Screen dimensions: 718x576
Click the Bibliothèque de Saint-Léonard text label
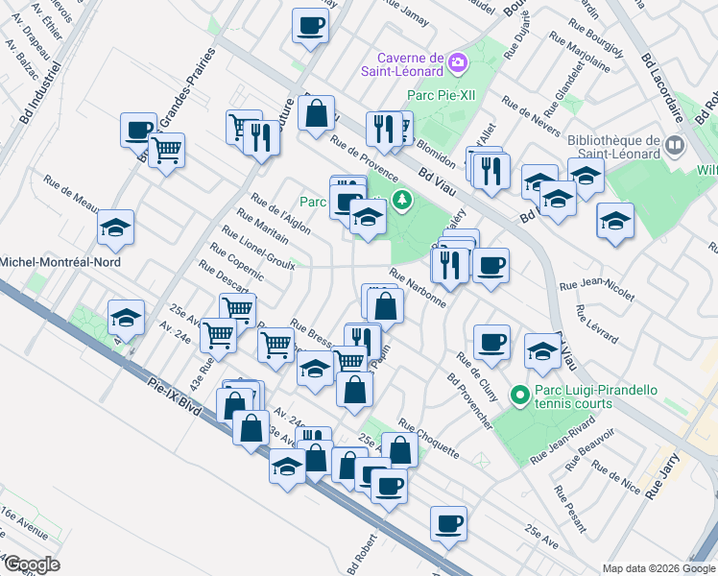(613, 147)
